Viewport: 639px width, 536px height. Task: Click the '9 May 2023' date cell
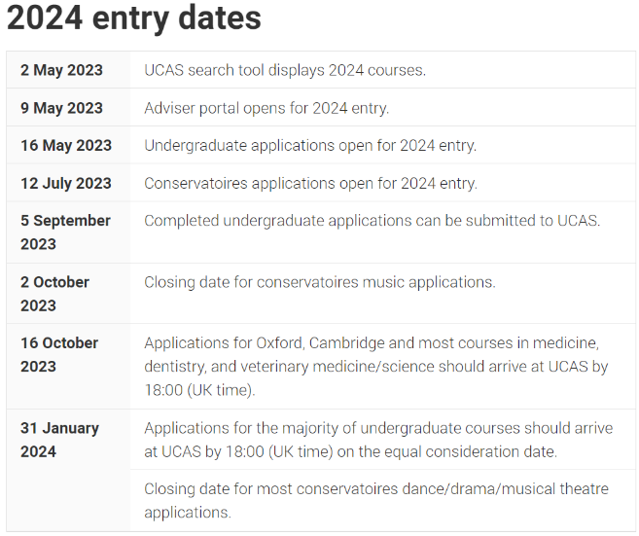[61, 108]
